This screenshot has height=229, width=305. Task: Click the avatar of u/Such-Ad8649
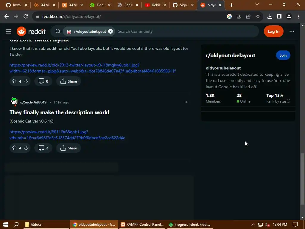coord(14,102)
